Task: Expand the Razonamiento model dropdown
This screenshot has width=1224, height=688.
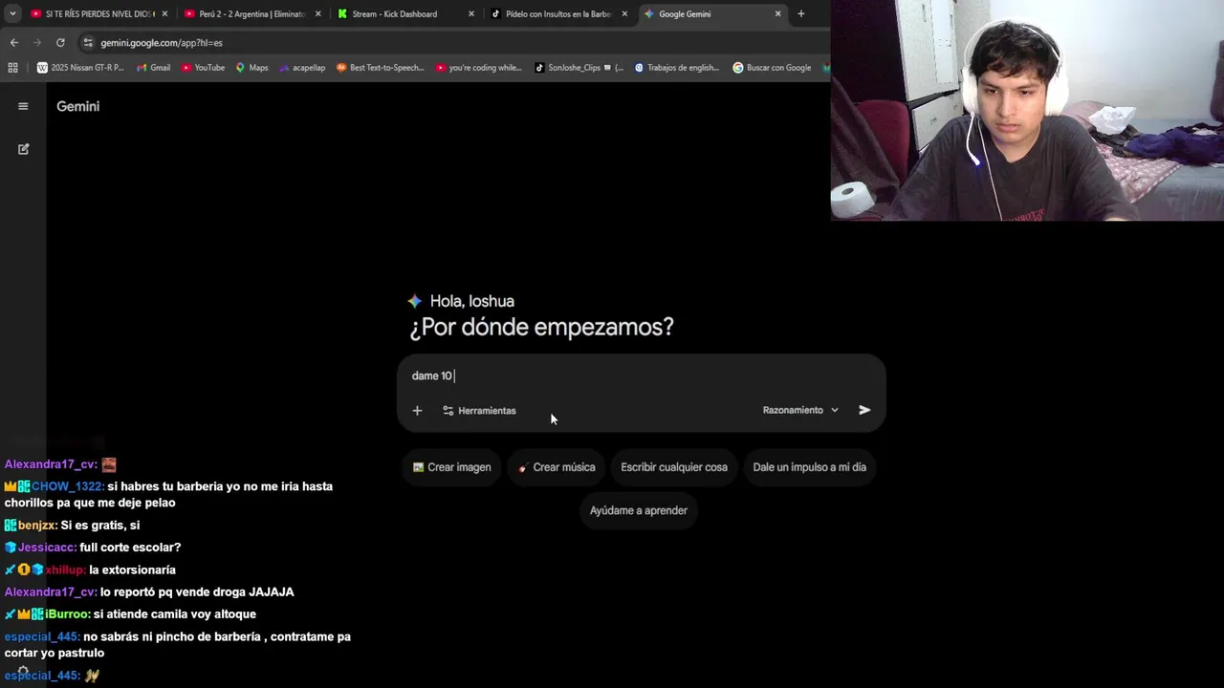Action: coord(800,410)
